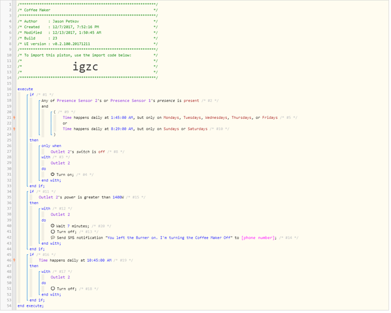The height and width of the screenshot is (313, 391).
Task: Click the 'off' value in switch condition
Action: point(102,151)
